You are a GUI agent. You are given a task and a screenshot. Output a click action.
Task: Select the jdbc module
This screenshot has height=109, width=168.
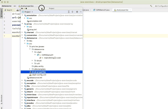(29, 106)
